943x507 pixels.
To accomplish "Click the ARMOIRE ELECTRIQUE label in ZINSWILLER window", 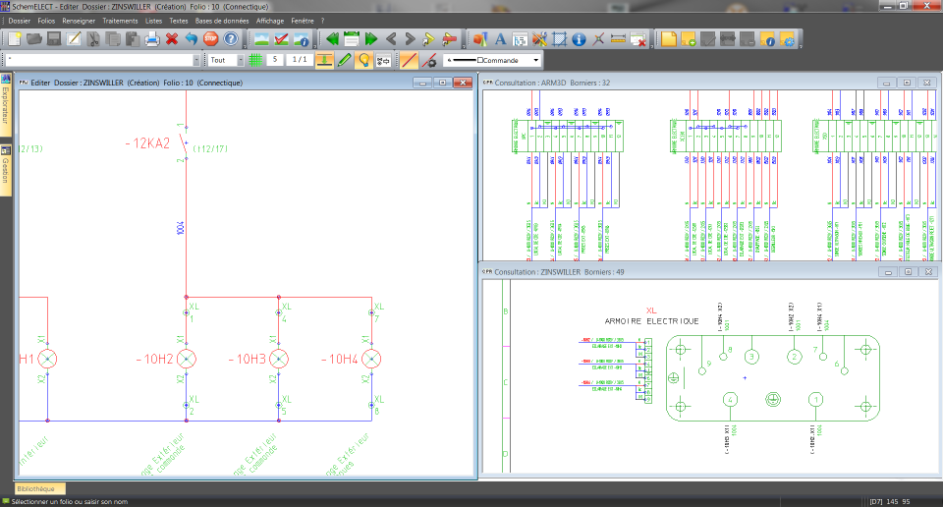I will [x=652, y=321].
